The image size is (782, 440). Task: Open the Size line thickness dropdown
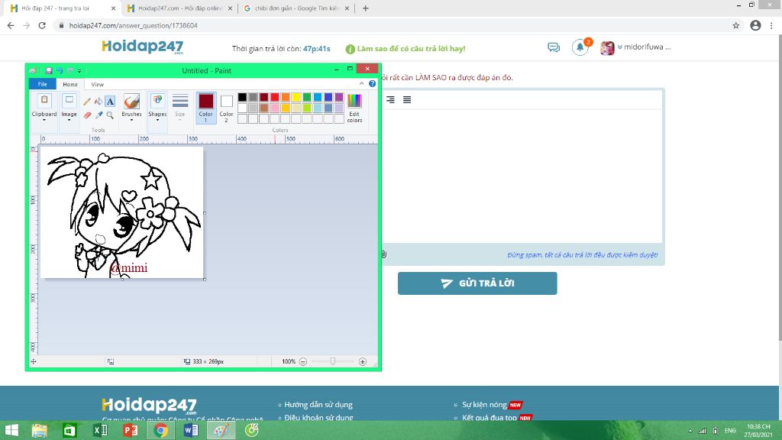[180, 107]
